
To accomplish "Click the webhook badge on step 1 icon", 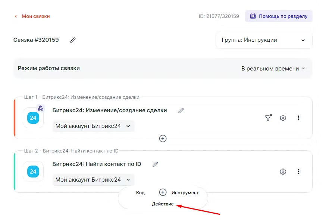I will (40, 108).
